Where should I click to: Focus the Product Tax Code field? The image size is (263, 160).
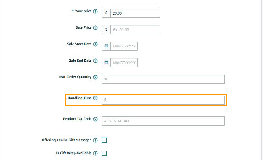pos(163,121)
